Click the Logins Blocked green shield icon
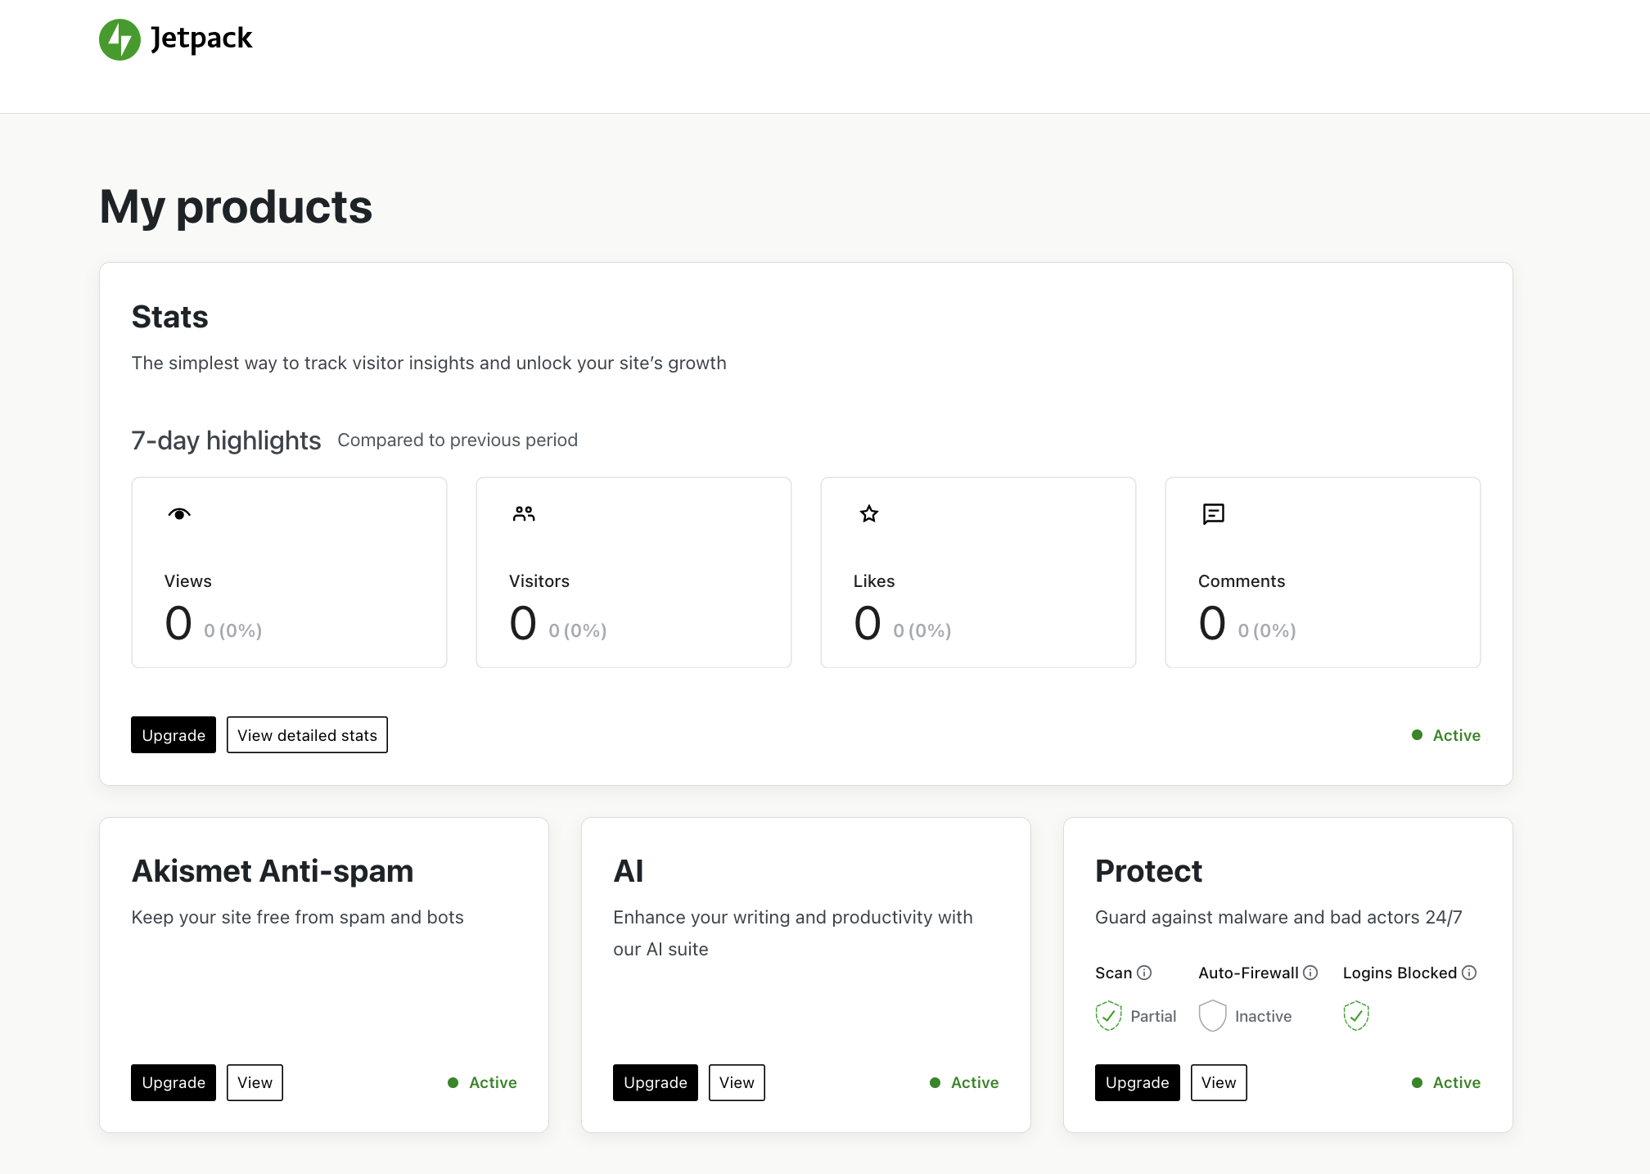This screenshot has width=1650, height=1174. coord(1356,1015)
